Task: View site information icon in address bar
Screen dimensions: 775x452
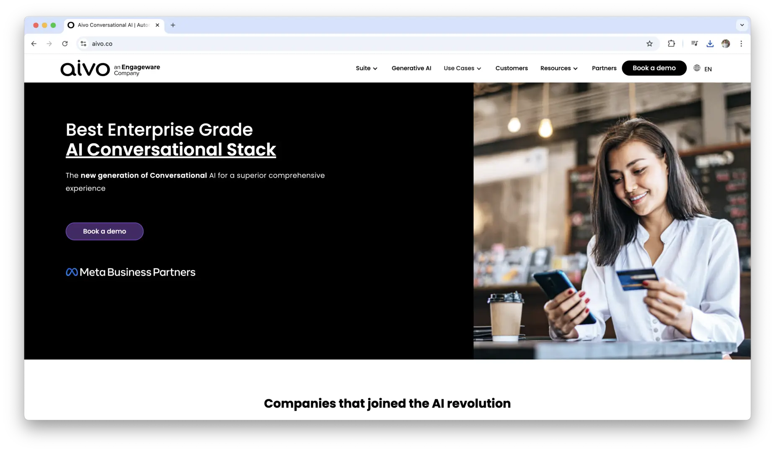Action: coord(83,44)
